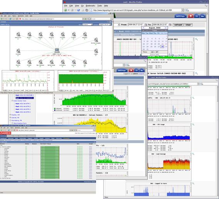Click Logout link in middle Cacti window
This screenshot has width=219, height=199.
[142, 74]
